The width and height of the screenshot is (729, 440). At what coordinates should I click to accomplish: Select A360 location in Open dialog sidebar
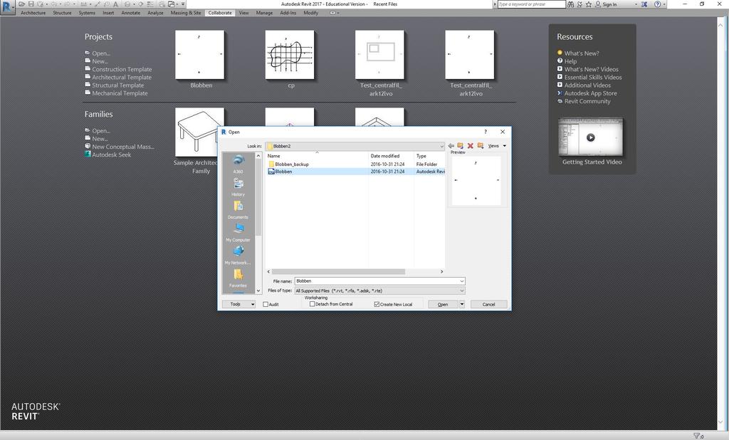tap(238, 164)
